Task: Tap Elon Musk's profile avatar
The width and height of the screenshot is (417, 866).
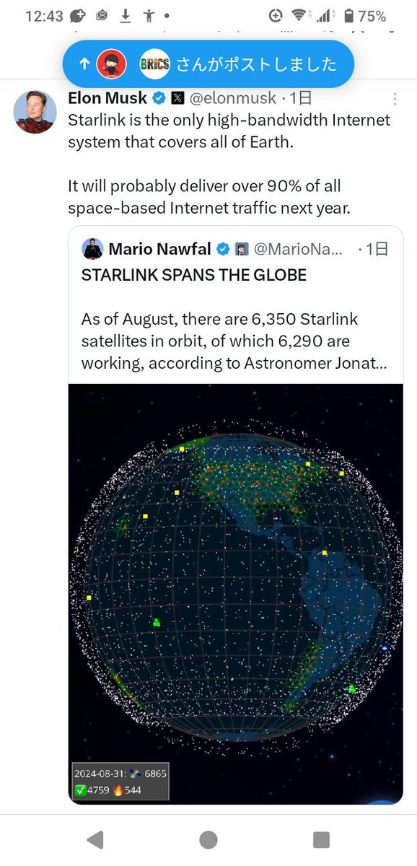Action: (35, 112)
